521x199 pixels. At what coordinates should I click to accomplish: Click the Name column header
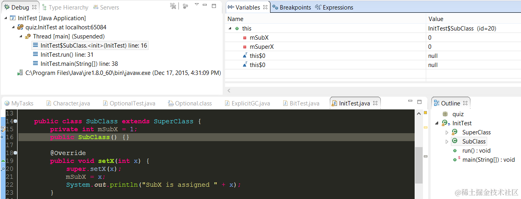325,19
